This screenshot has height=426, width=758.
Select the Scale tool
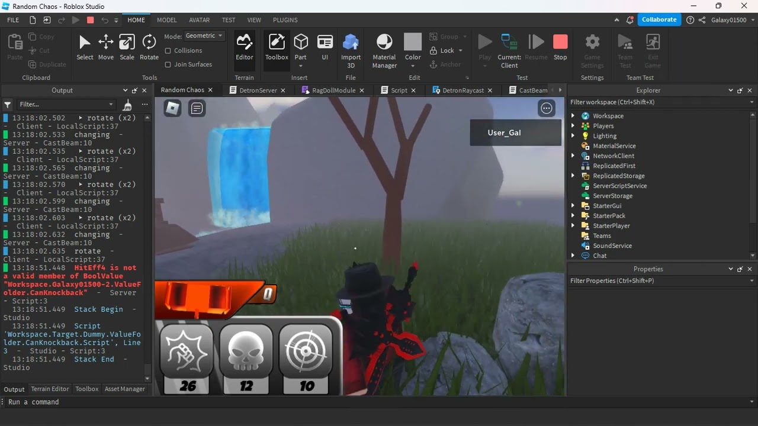127,47
